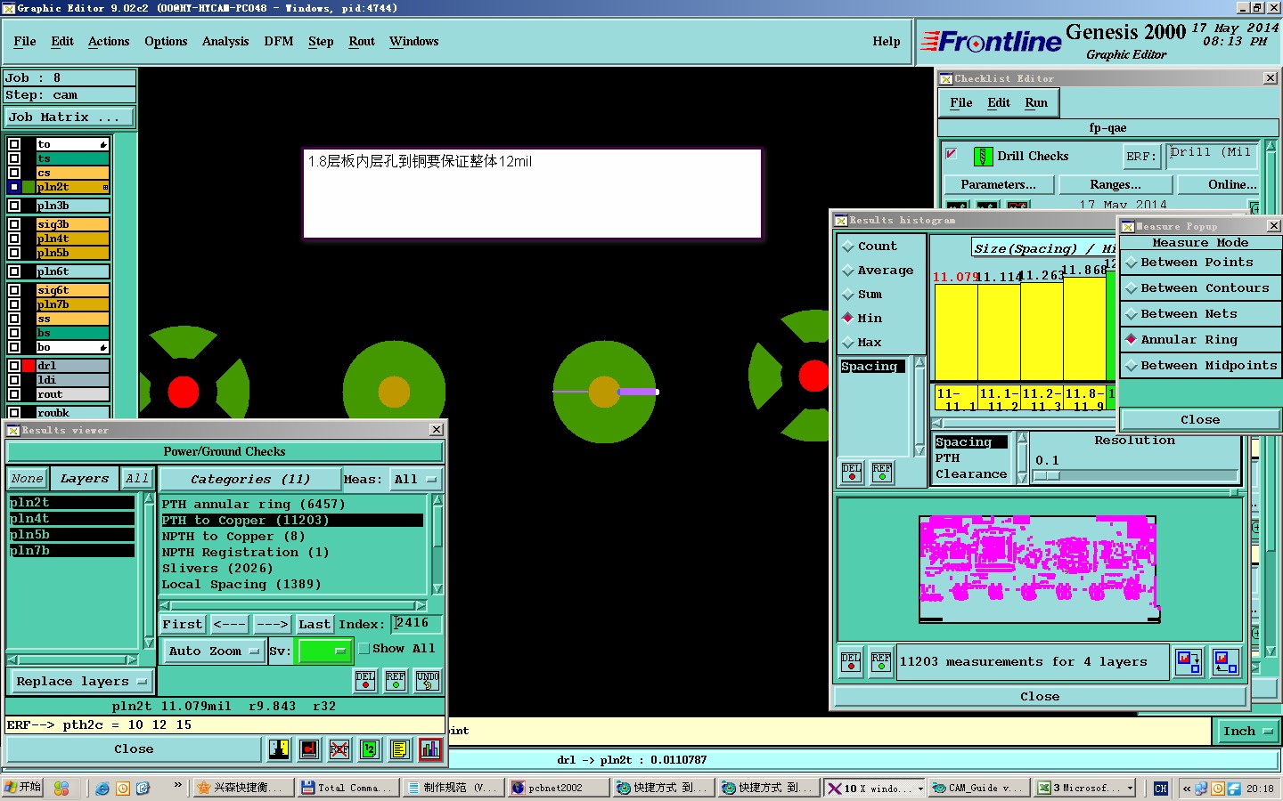
Task: Click the REF icon beside UNDO
Action: point(396,681)
